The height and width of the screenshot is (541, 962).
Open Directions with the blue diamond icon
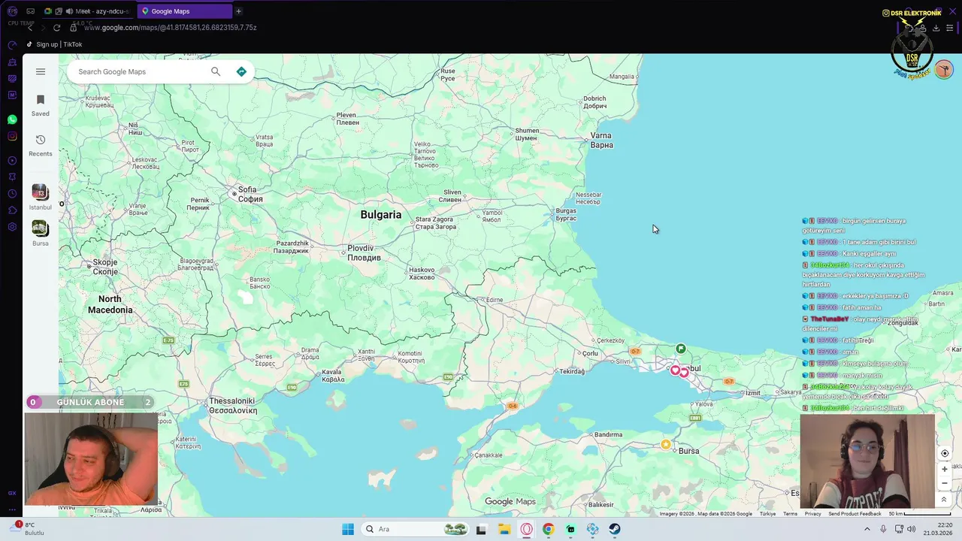[241, 71]
